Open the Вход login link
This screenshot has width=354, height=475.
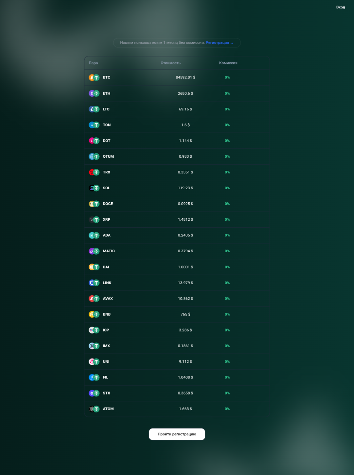pos(341,7)
